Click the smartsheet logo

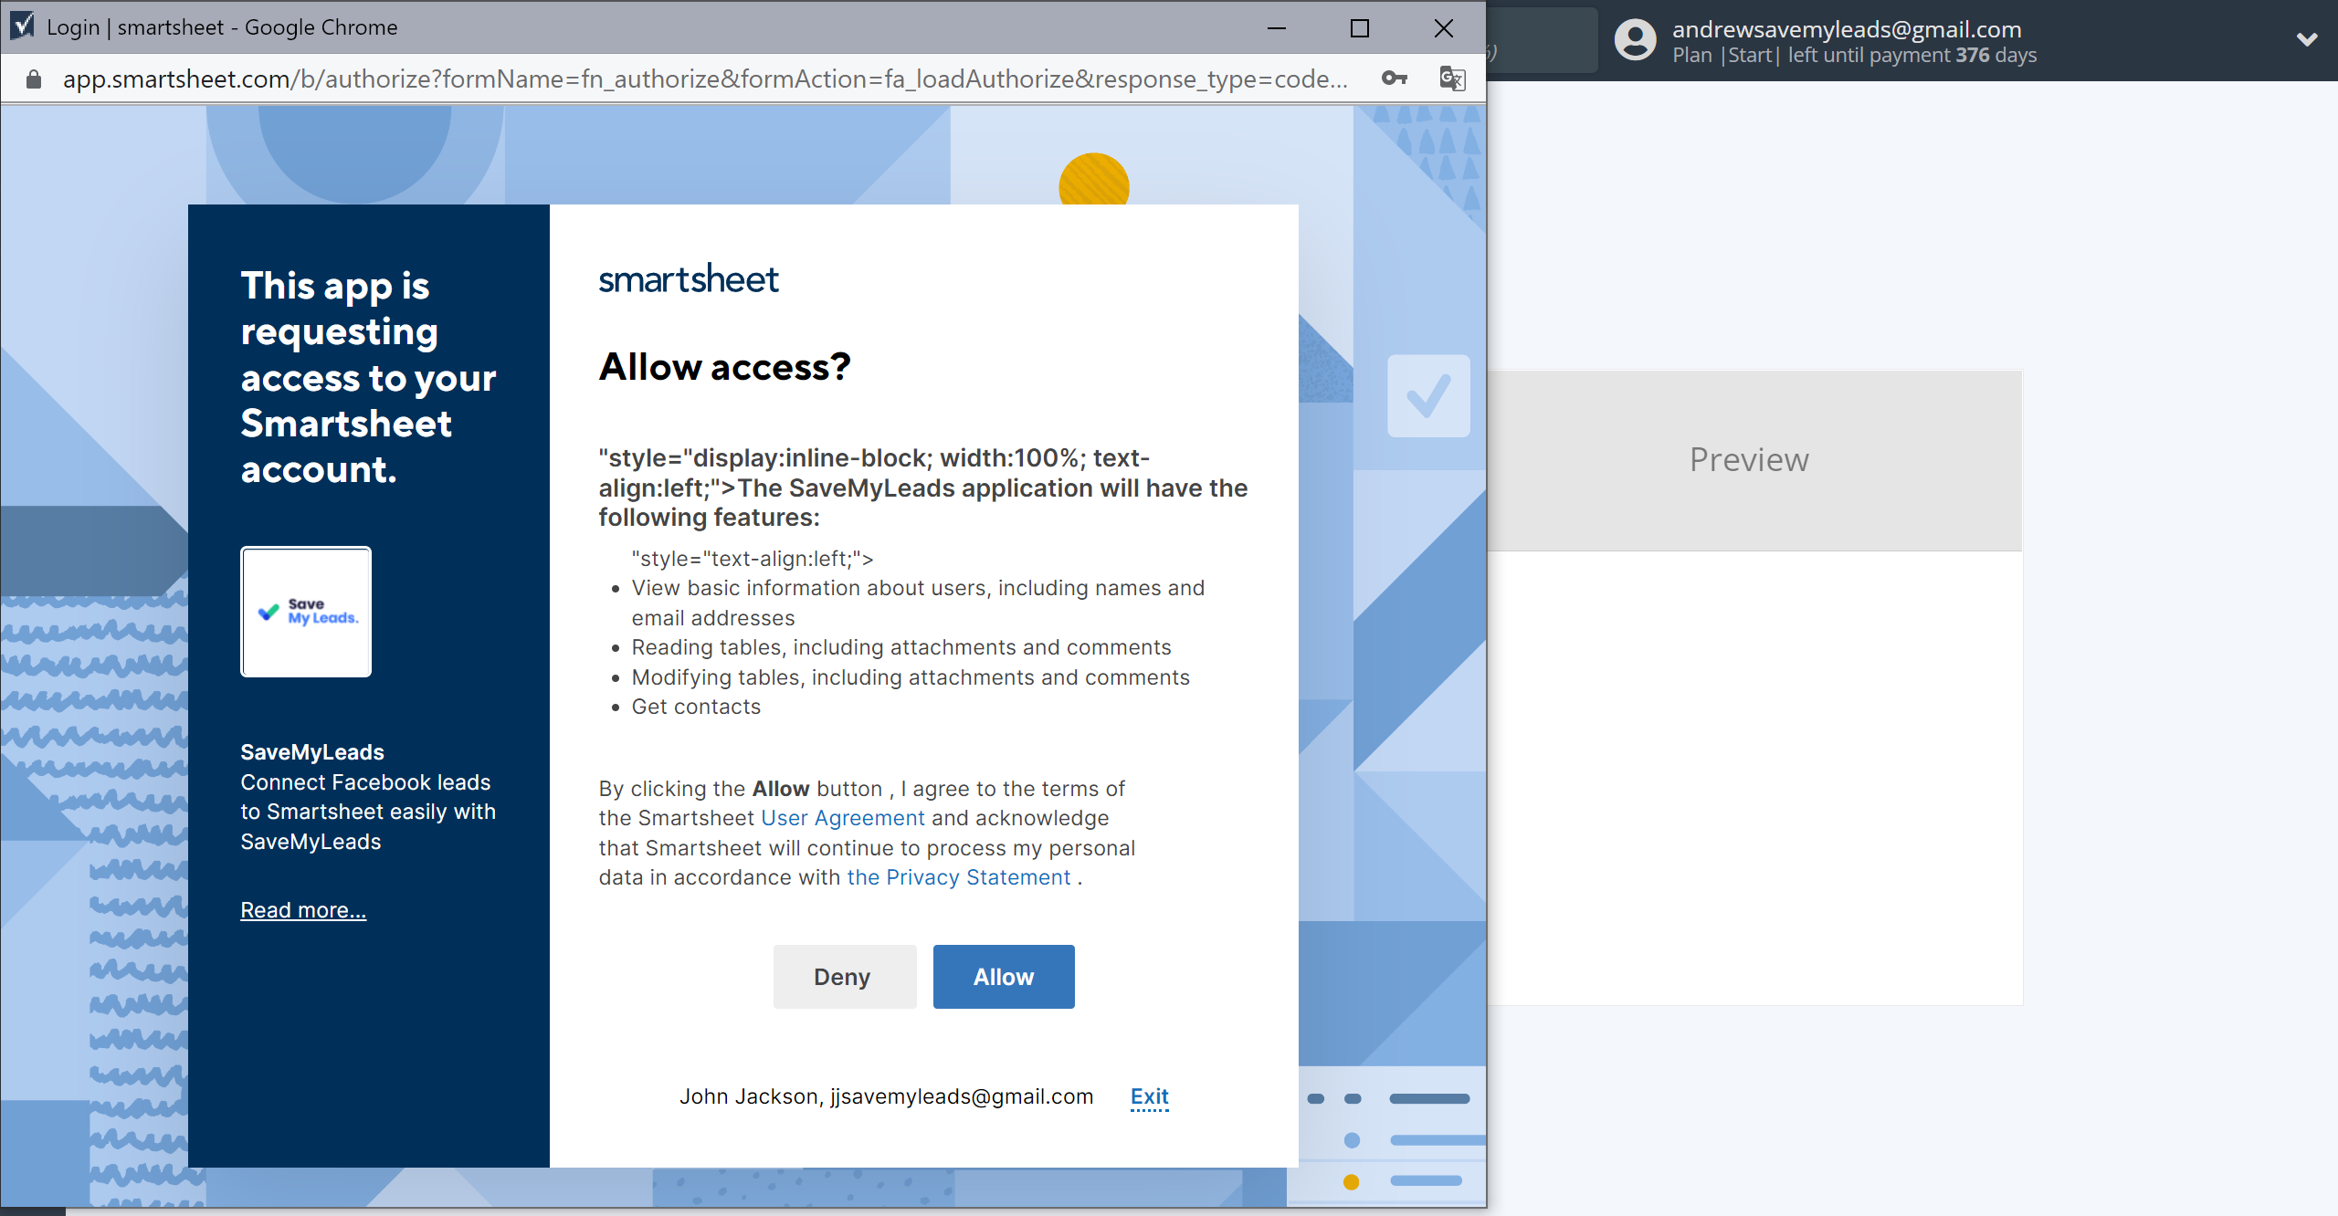tap(689, 279)
